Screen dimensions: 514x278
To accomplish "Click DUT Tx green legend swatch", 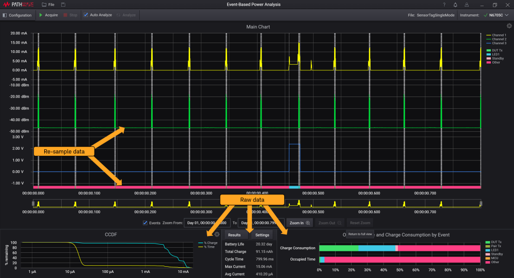I will [488, 50].
